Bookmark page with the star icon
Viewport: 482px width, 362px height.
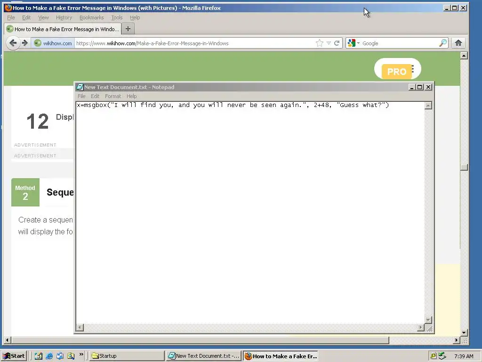pyautogui.click(x=320, y=43)
